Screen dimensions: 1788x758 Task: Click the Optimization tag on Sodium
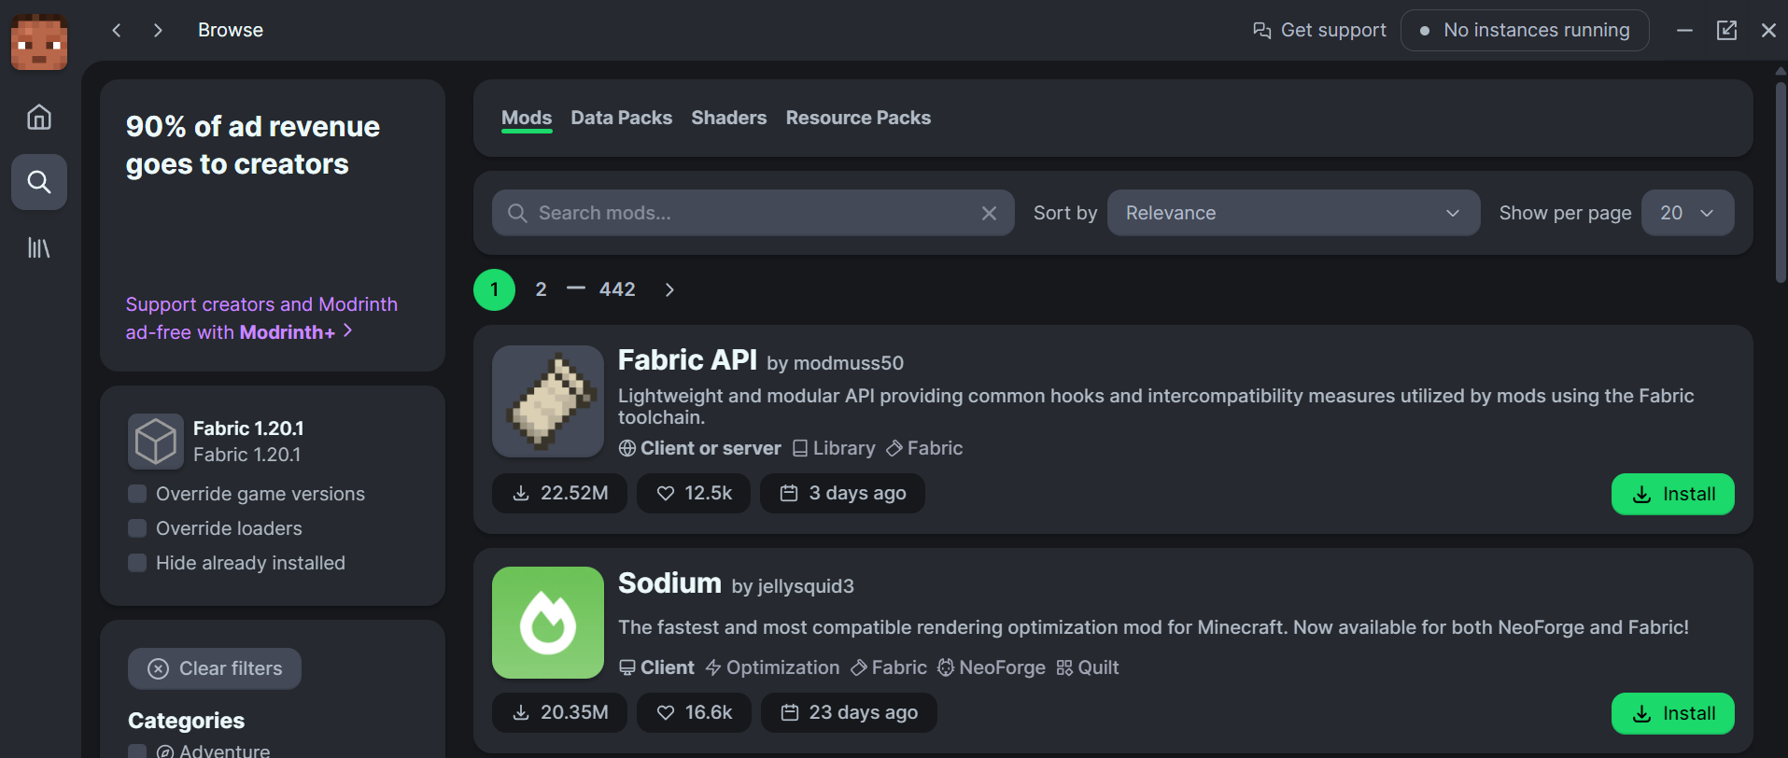[x=772, y=667]
